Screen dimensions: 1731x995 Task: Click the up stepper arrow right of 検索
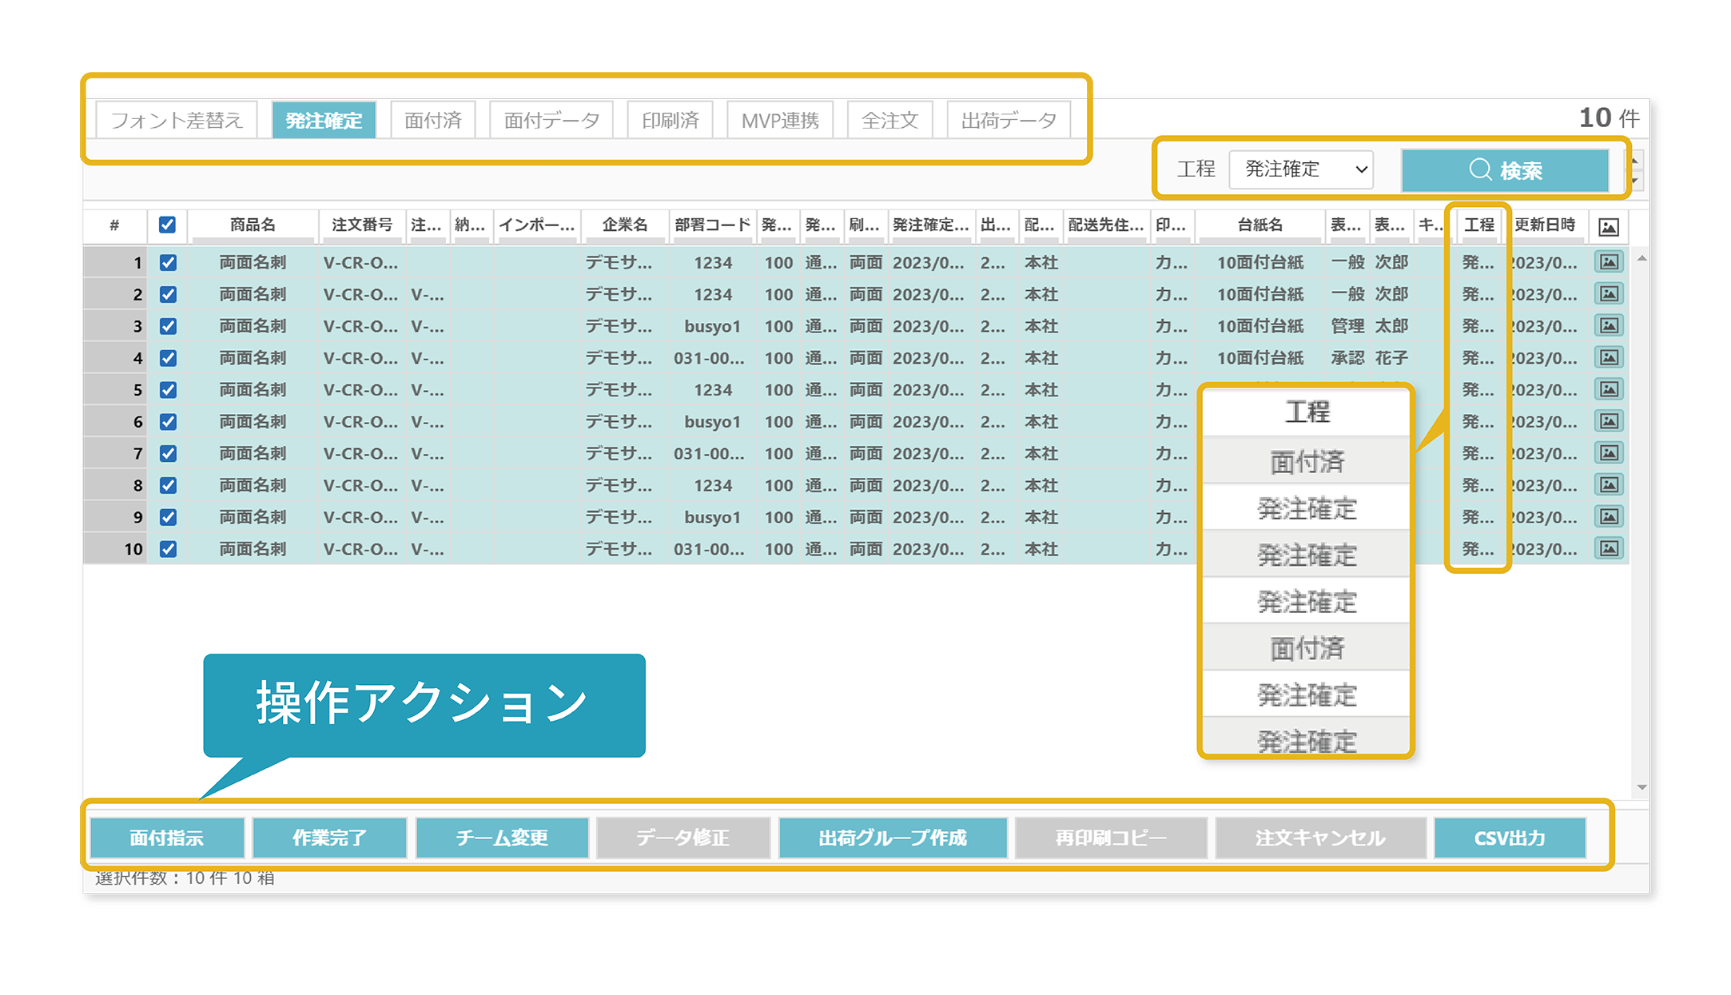point(1635,161)
